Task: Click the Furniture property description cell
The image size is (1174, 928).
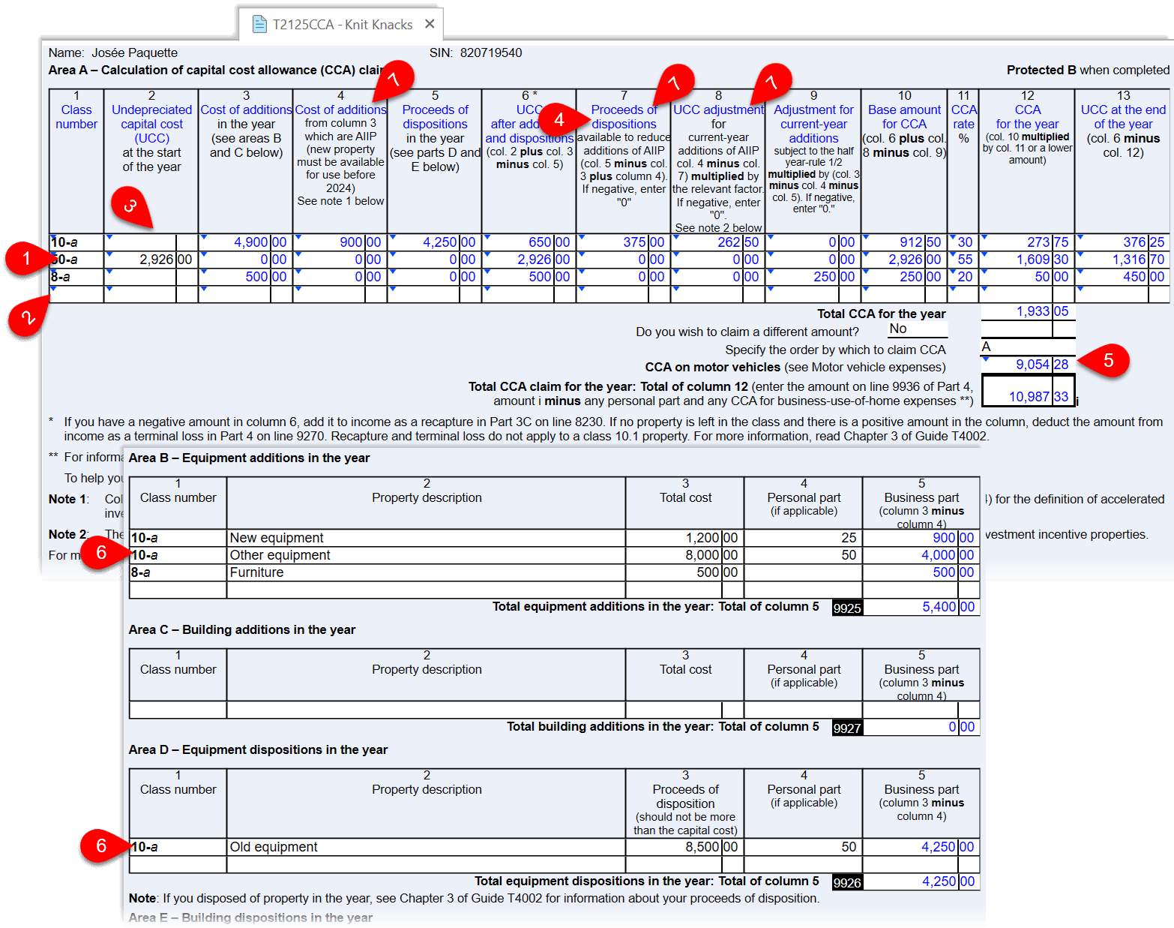Action: pyautogui.click(x=426, y=572)
